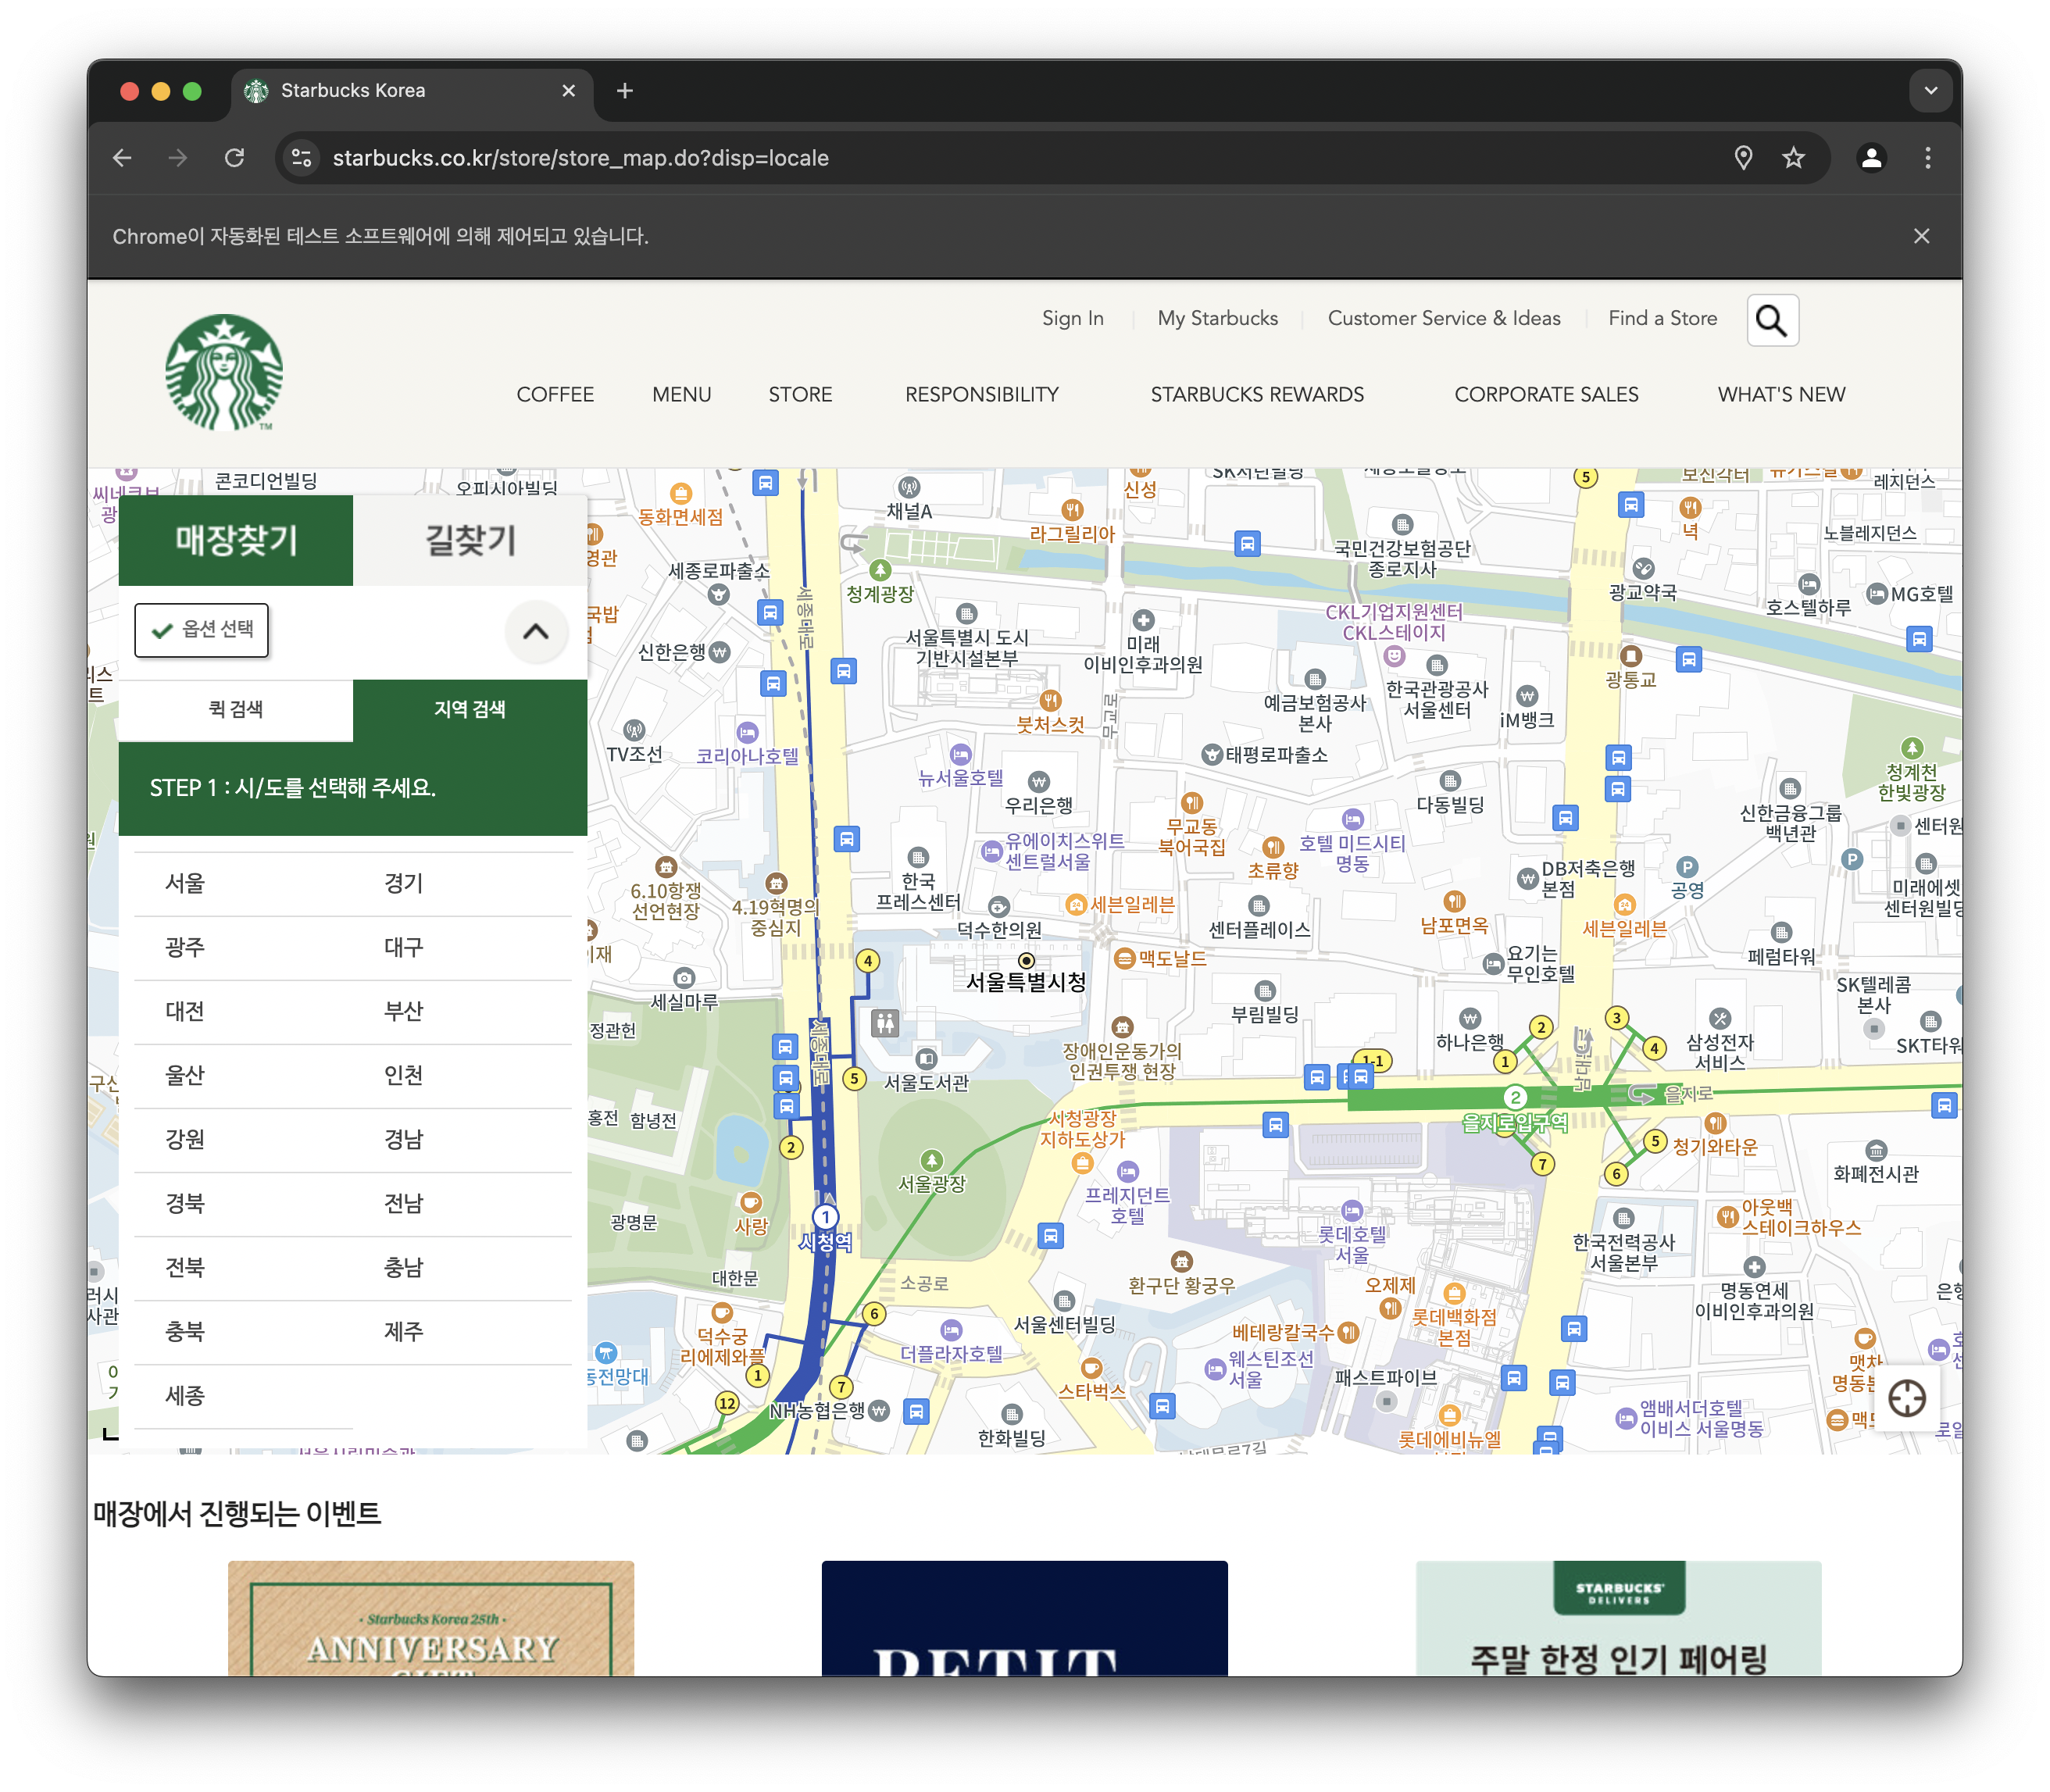Open the magnifier search icon in header
Screen dimensions: 2050x1792
tap(1772, 320)
